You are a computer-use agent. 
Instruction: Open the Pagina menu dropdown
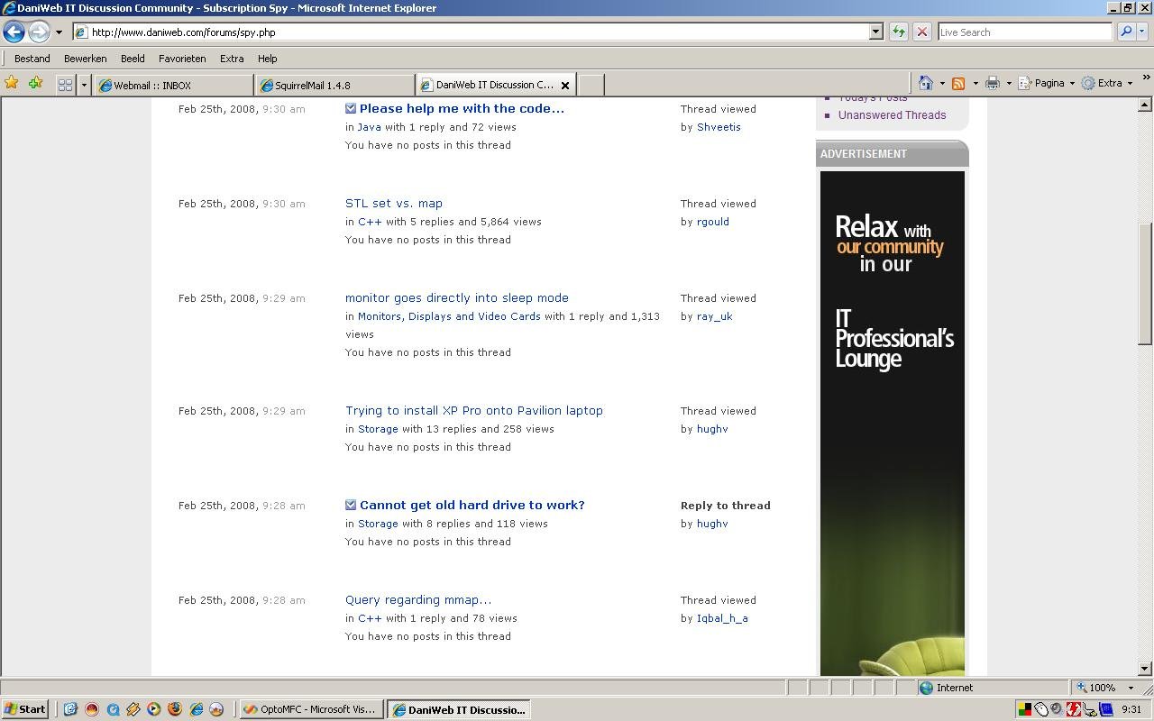coord(1047,83)
